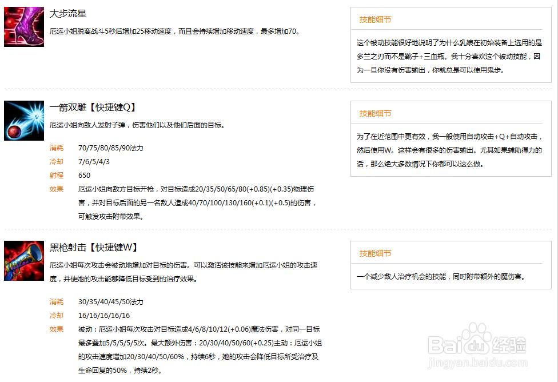Screen dimensions: 558x382
Task: Click the 黑枪射击 W skill gun icon
Action: point(23,261)
